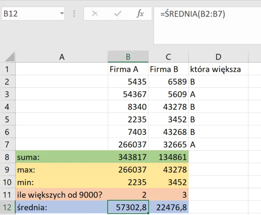Click the Enter checkmark icon in formula bar
The height and width of the screenshot is (215, 261).
[x=118, y=14]
